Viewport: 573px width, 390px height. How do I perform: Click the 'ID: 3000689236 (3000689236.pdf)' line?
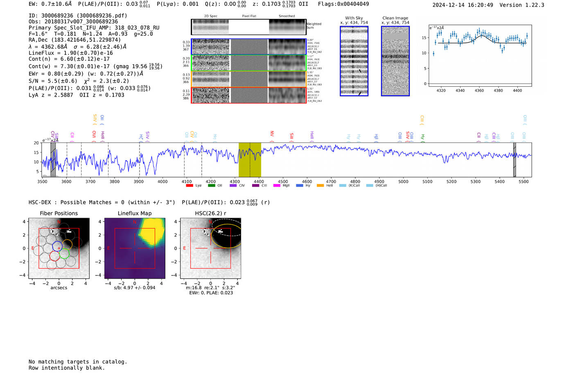tap(78, 16)
